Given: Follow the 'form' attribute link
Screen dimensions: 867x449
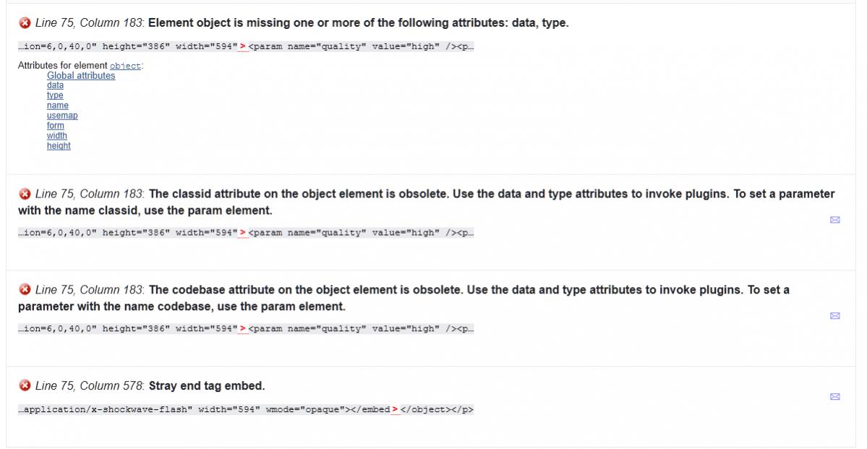Looking at the screenshot, I should click(56, 126).
